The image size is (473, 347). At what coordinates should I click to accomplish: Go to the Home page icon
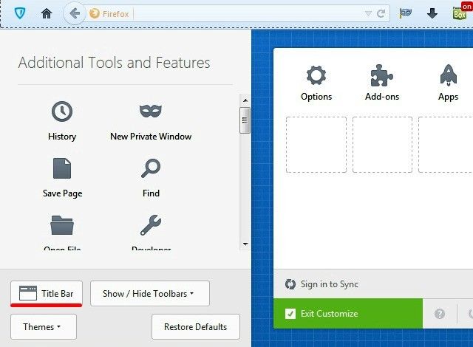tap(47, 13)
